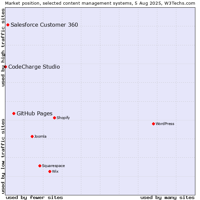This screenshot has height=200, width=200.
Task: Click the 'Salesforce Customer 360' label
Action: pos(44,25)
